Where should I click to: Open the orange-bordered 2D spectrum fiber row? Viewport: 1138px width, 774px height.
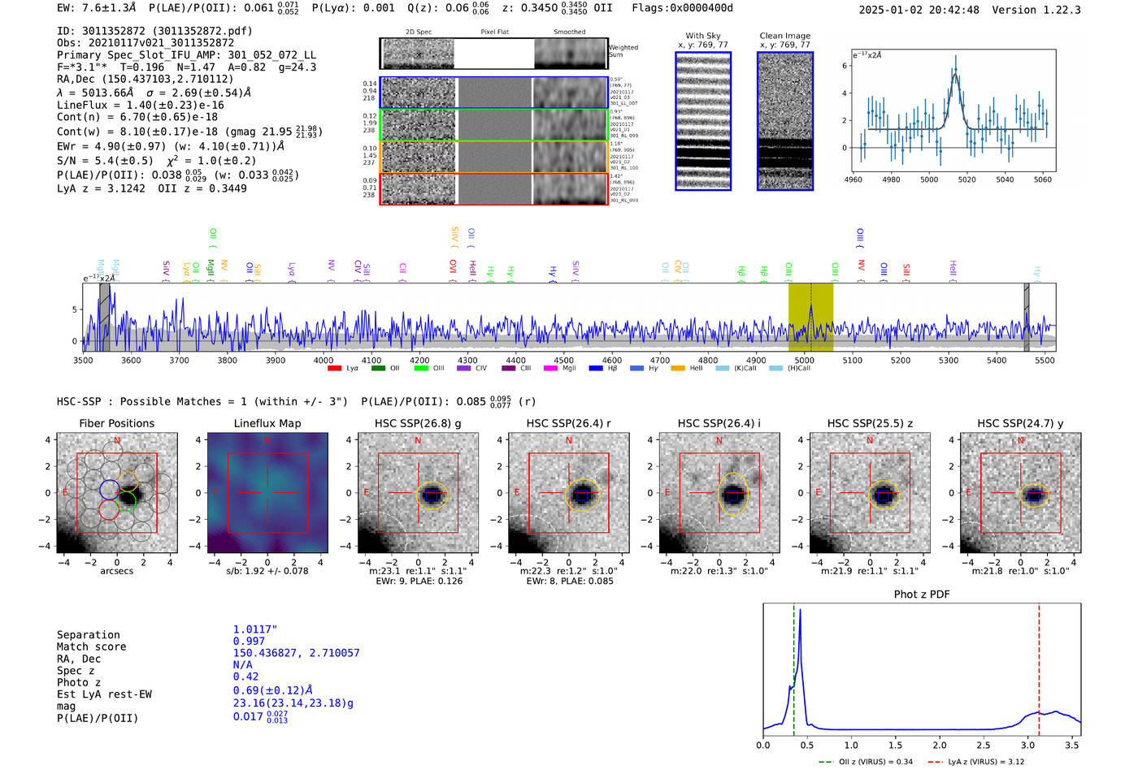point(494,157)
